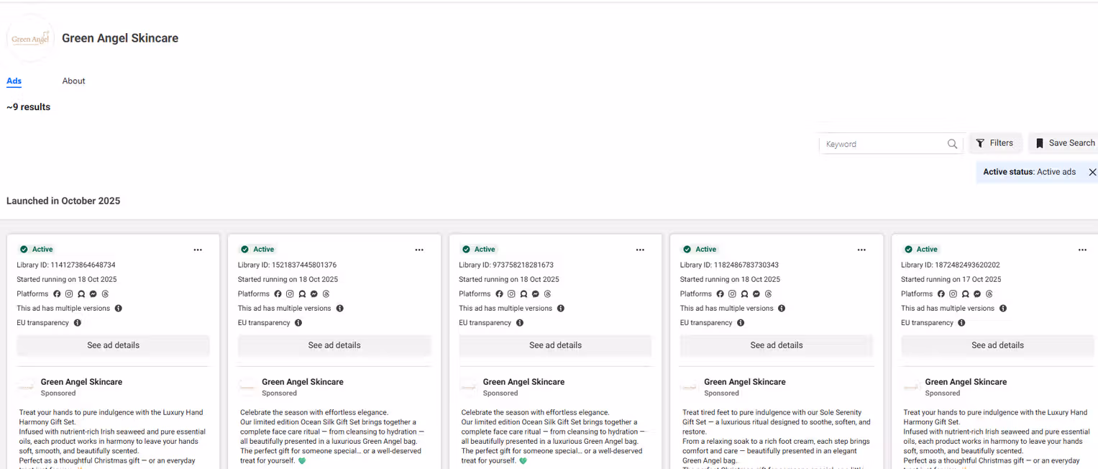Click Messenger platform icon on ad 973758218281673
The width and height of the screenshot is (1098, 469).
click(536, 294)
